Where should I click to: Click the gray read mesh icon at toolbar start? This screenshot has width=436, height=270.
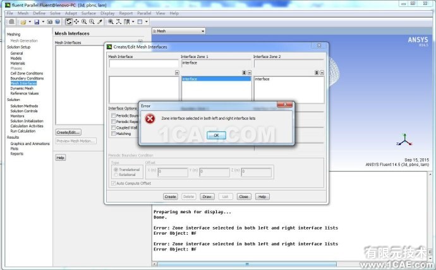pos(11,21)
